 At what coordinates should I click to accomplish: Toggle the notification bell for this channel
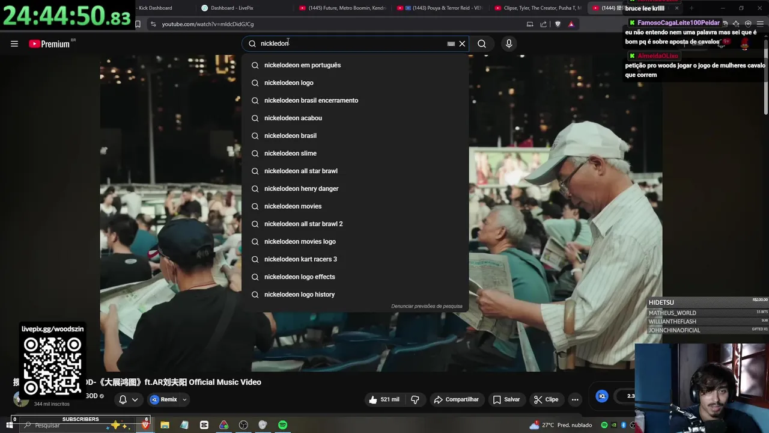(x=123, y=399)
